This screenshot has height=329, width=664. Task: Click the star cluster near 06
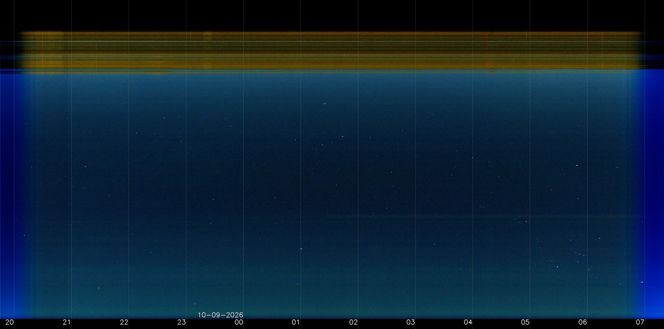tap(580, 256)
